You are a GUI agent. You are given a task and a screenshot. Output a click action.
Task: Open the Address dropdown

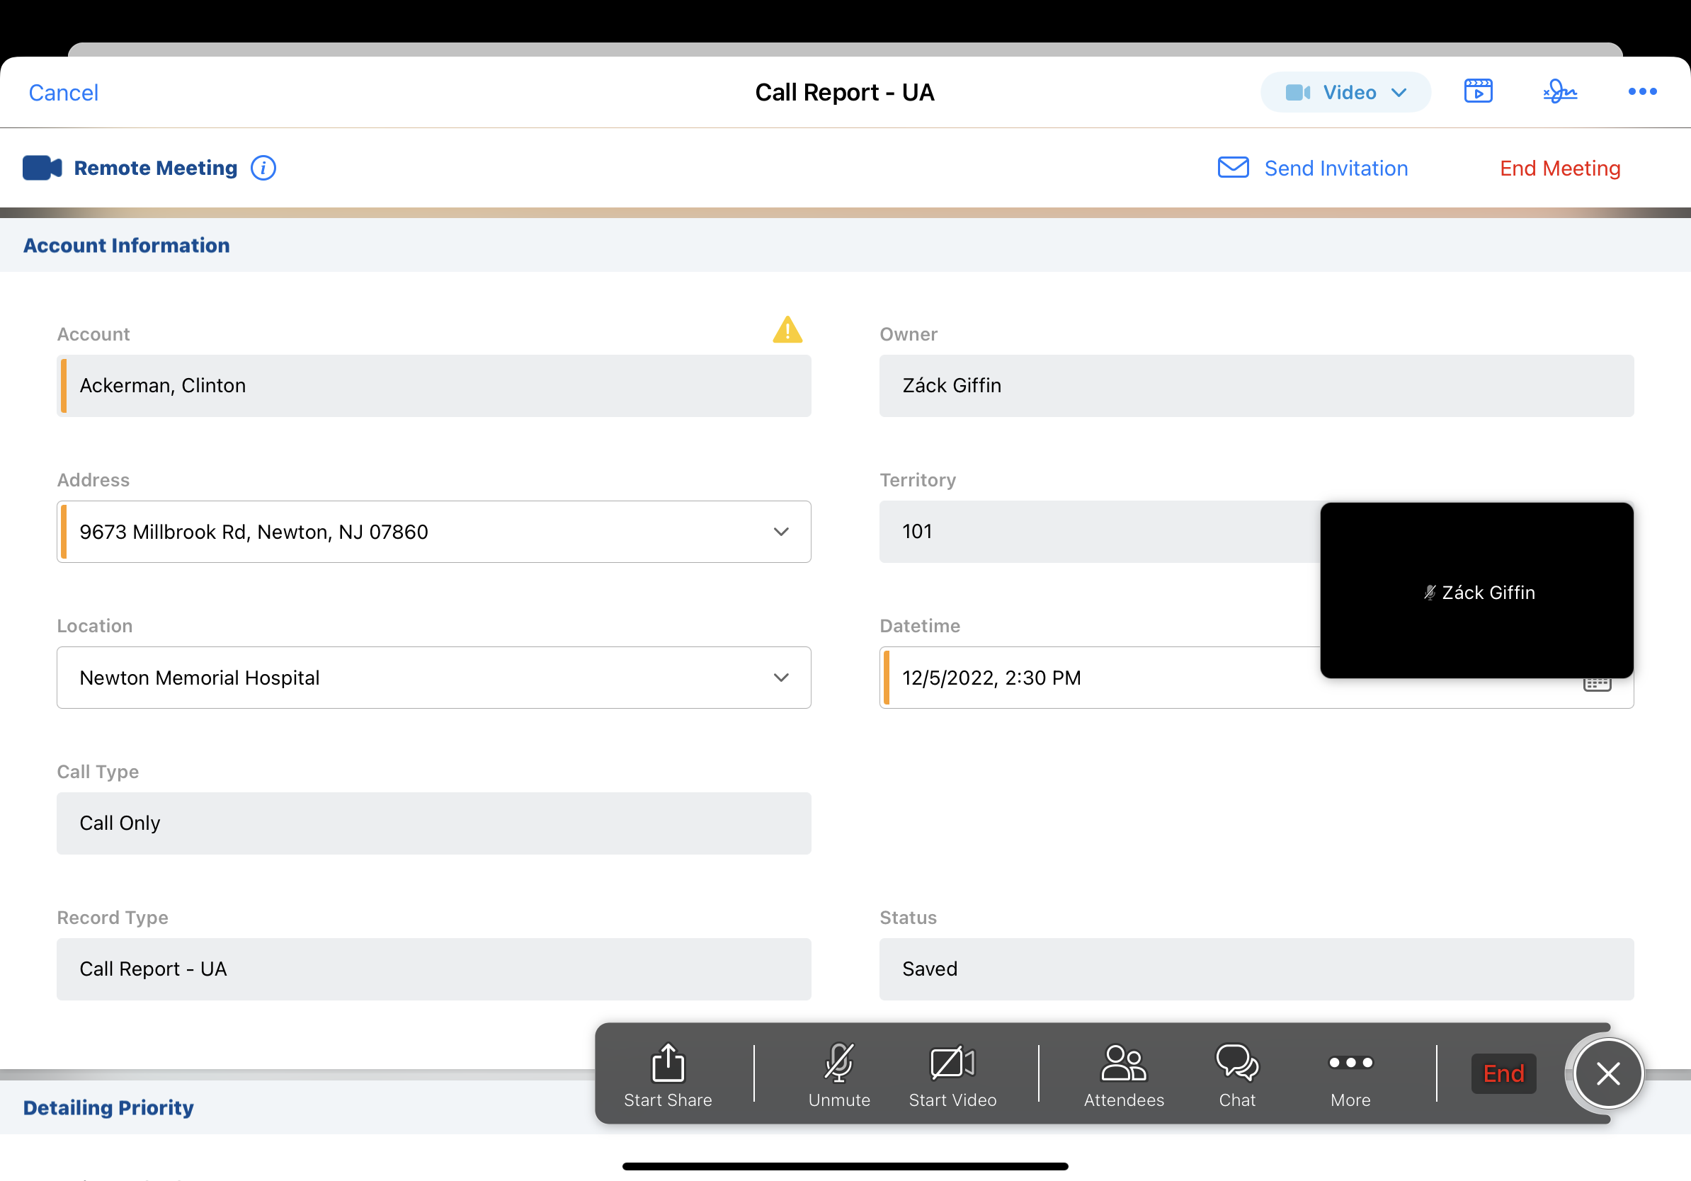coord(780,532)
